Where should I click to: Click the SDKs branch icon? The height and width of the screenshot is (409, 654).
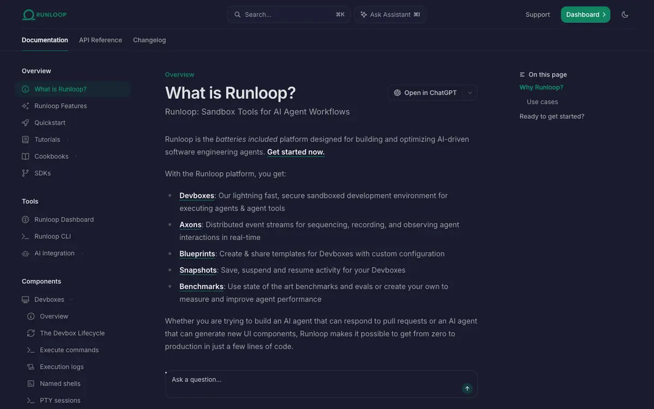point(25,173)
